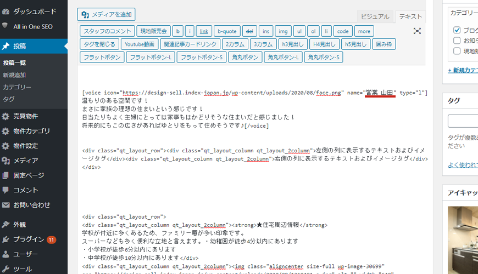Image resolution: width=478 pixels, height=274 pixels.
Task: Open Media menu icon in sidebar
Action: pyautogui.click(x=5, y=161)
